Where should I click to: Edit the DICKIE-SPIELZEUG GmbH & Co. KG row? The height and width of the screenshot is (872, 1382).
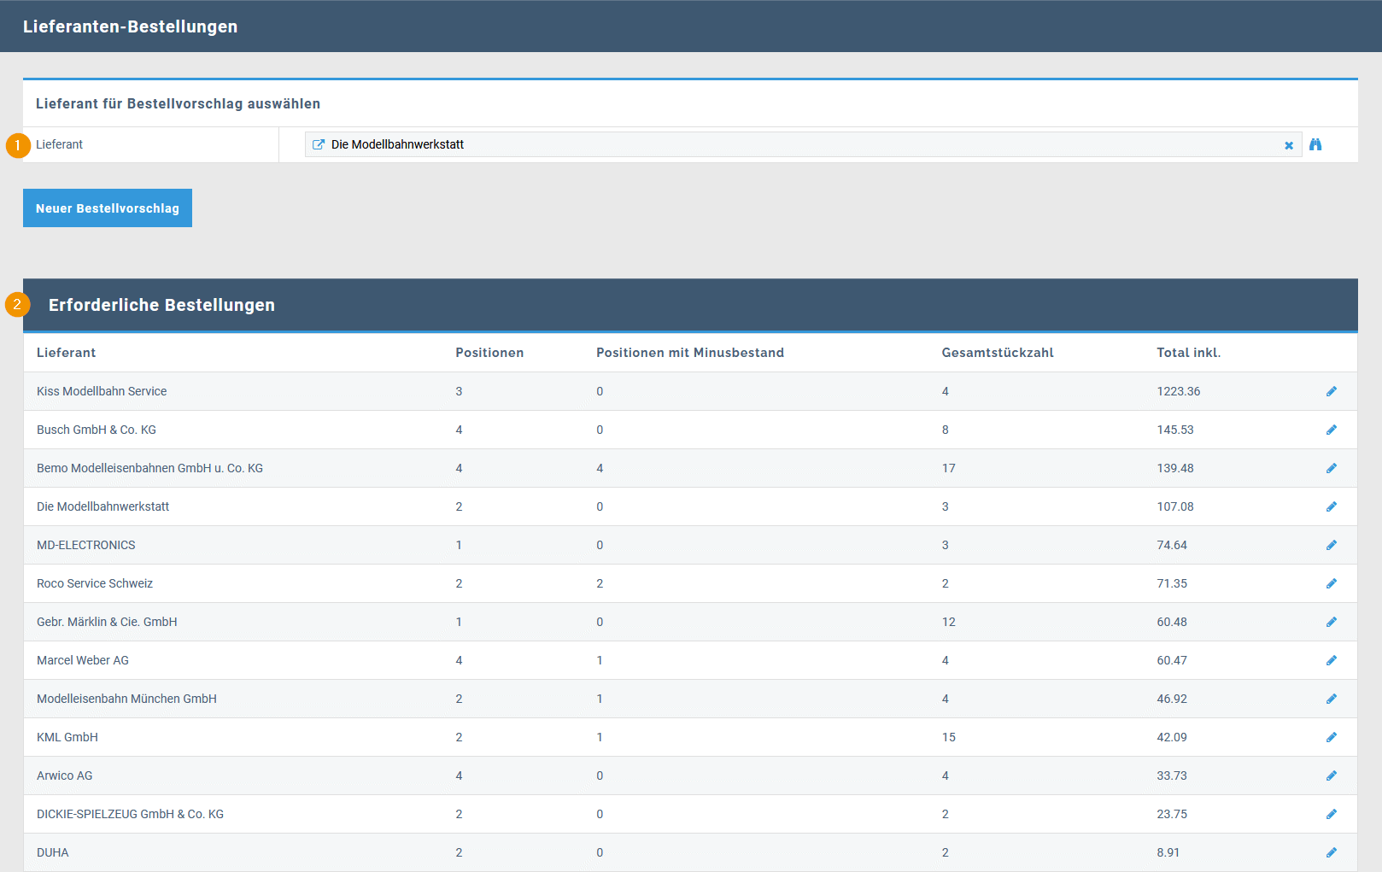(x=1332, y=814)
